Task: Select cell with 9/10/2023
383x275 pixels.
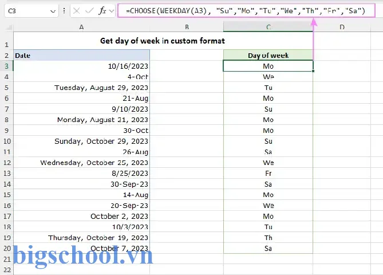Action: pos(82,109)
